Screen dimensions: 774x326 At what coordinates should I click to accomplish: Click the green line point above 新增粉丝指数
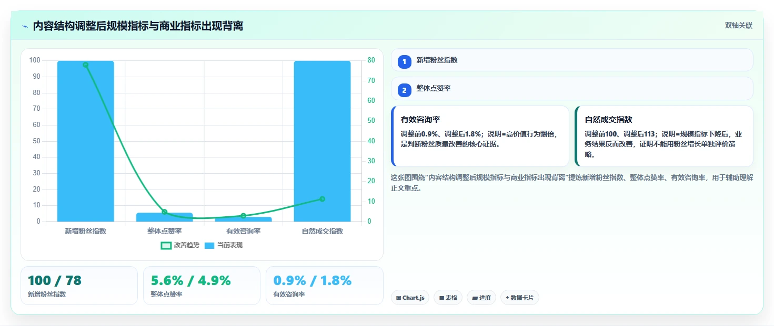86,65
